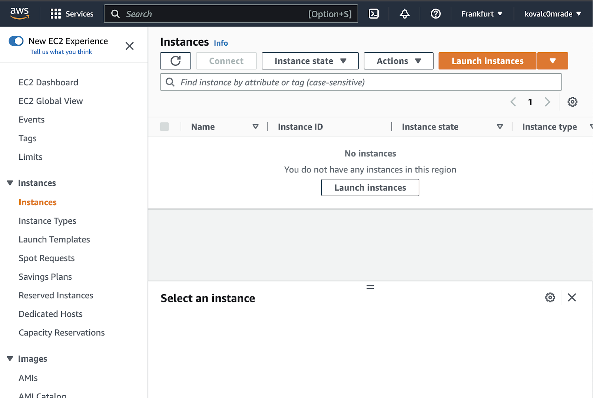Click the panel resize handle icon
593x398 pixels.
pyautogui.click(x=370, y=287)
